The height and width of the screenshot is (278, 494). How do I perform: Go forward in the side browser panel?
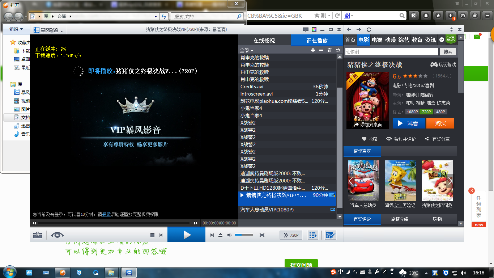pos(358,30)
